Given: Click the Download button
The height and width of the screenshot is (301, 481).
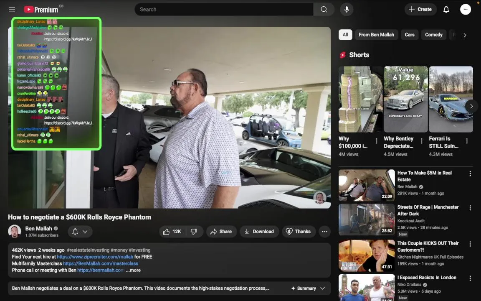Looking at the screenshot, I should point(259,232).
